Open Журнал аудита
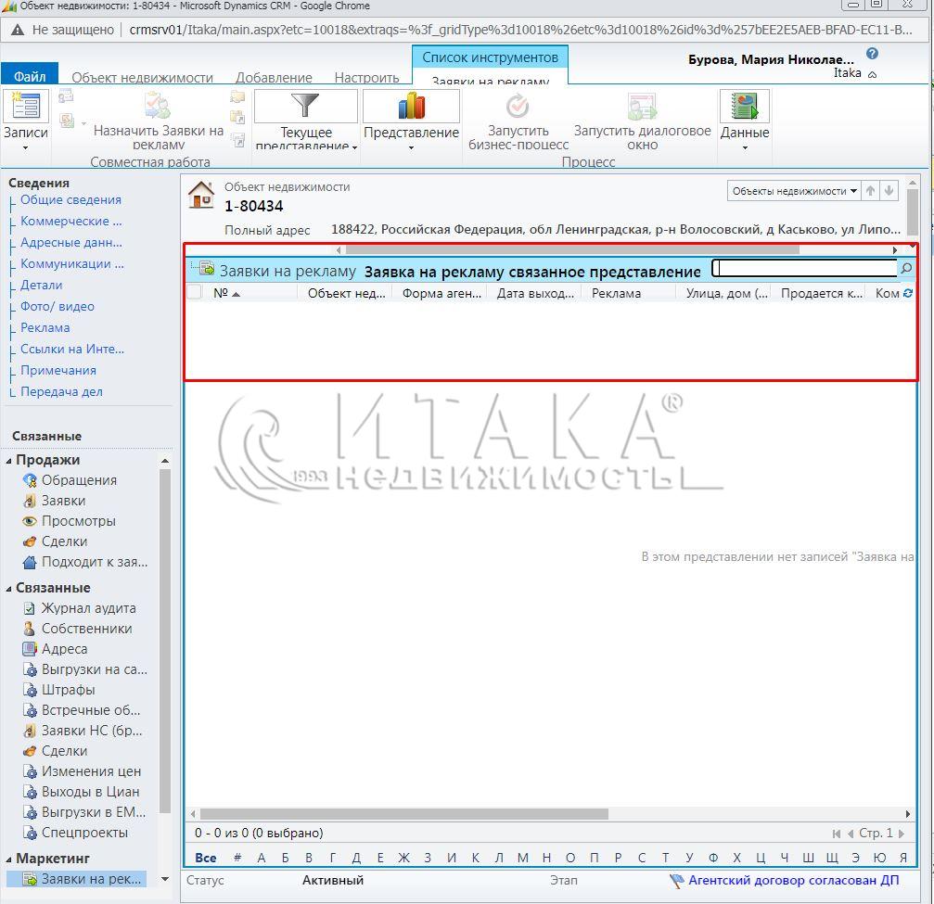 click(x=88, y=608)
